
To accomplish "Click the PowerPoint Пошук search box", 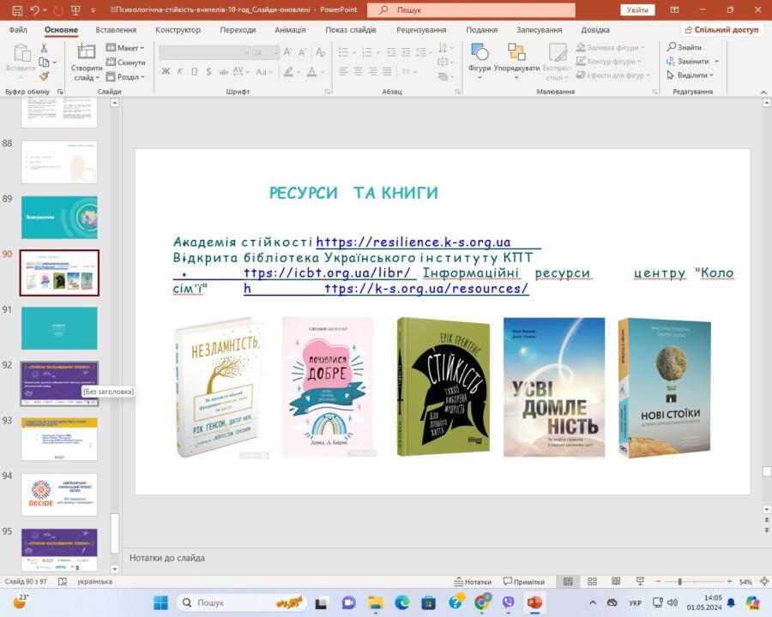I will 471,9.
